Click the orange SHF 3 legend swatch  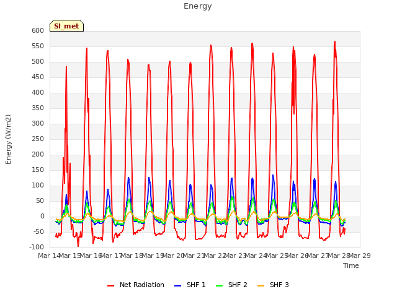point(261,286)
